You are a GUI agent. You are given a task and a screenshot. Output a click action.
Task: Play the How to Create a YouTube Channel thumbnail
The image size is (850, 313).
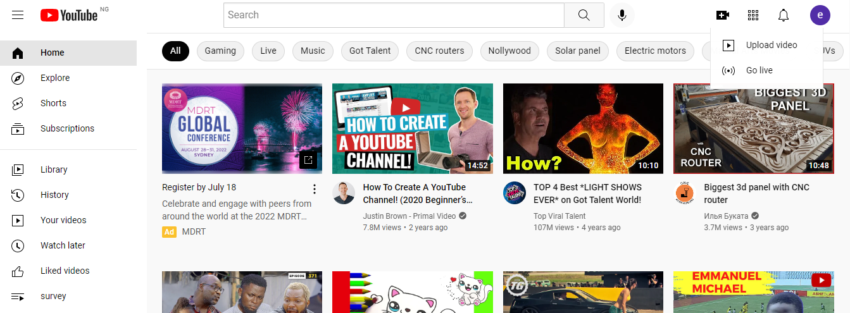point(413,128)
